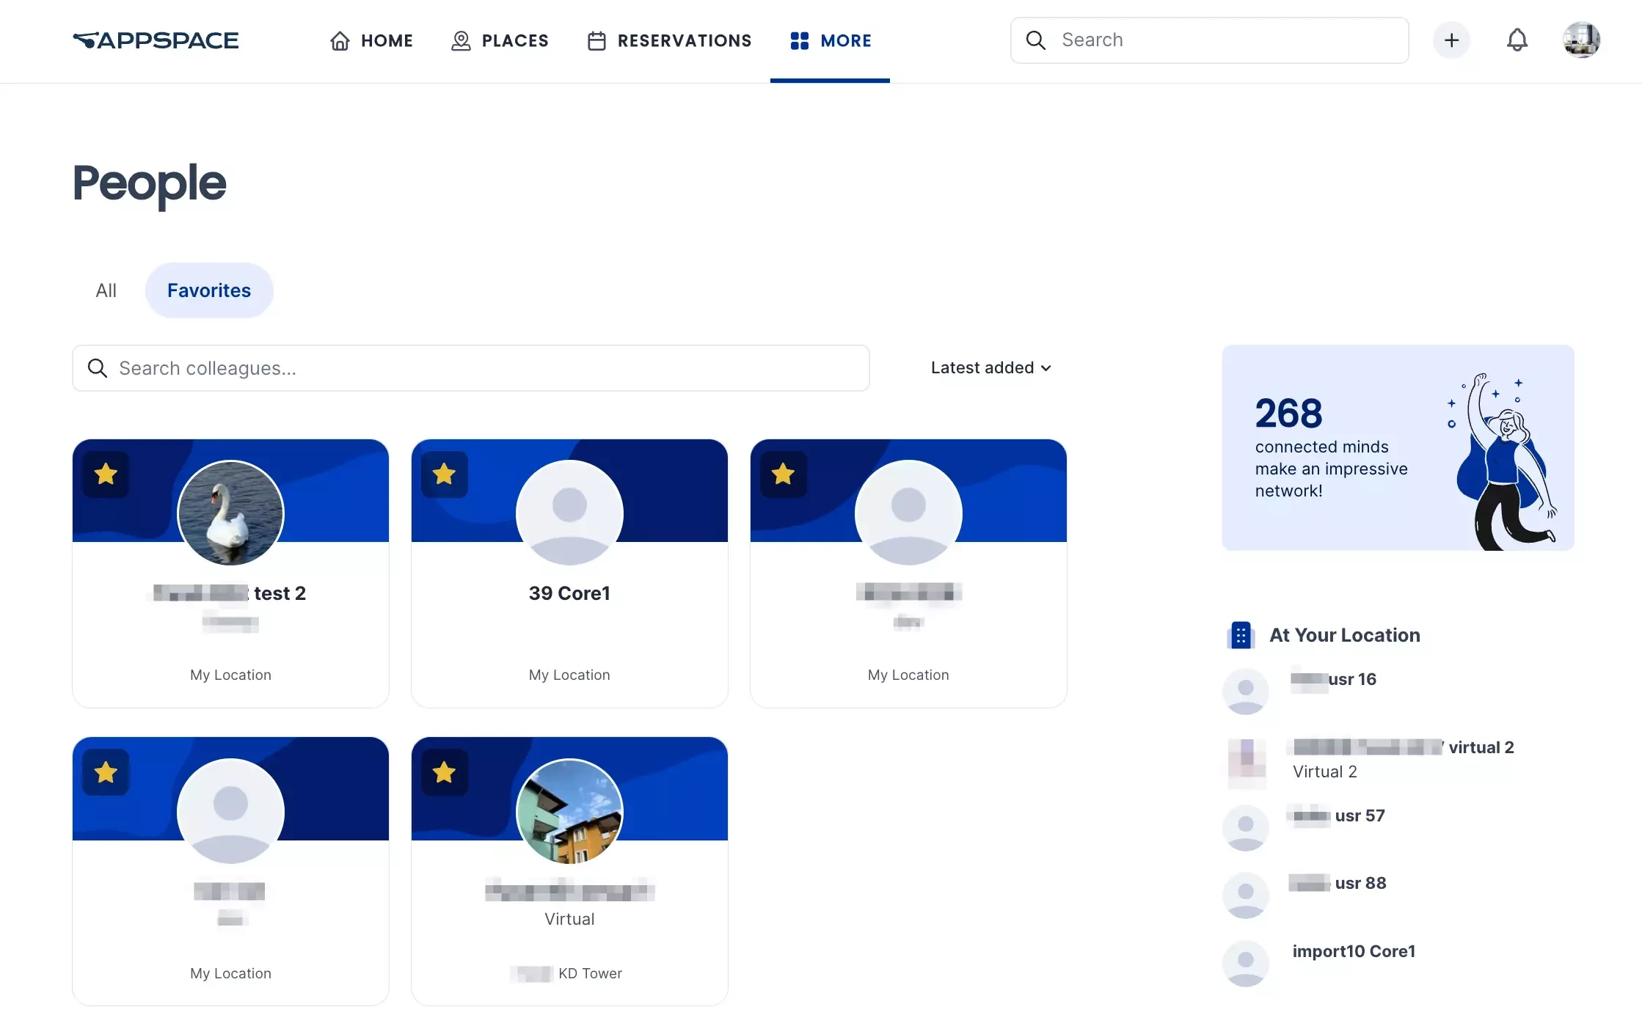
Task: Click import10 Core1 avatar icon
Action: [x=1245, y=964]
